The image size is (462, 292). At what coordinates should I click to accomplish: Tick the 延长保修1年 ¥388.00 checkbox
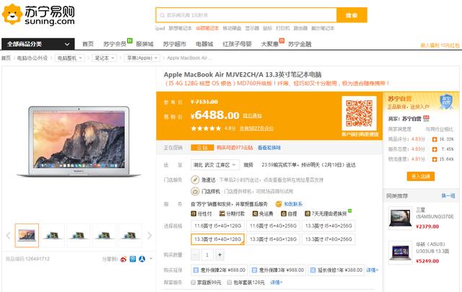point(313,270)
